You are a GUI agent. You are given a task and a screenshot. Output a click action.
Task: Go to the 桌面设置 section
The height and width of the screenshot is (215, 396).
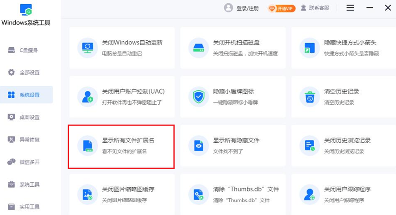point(26,117)
